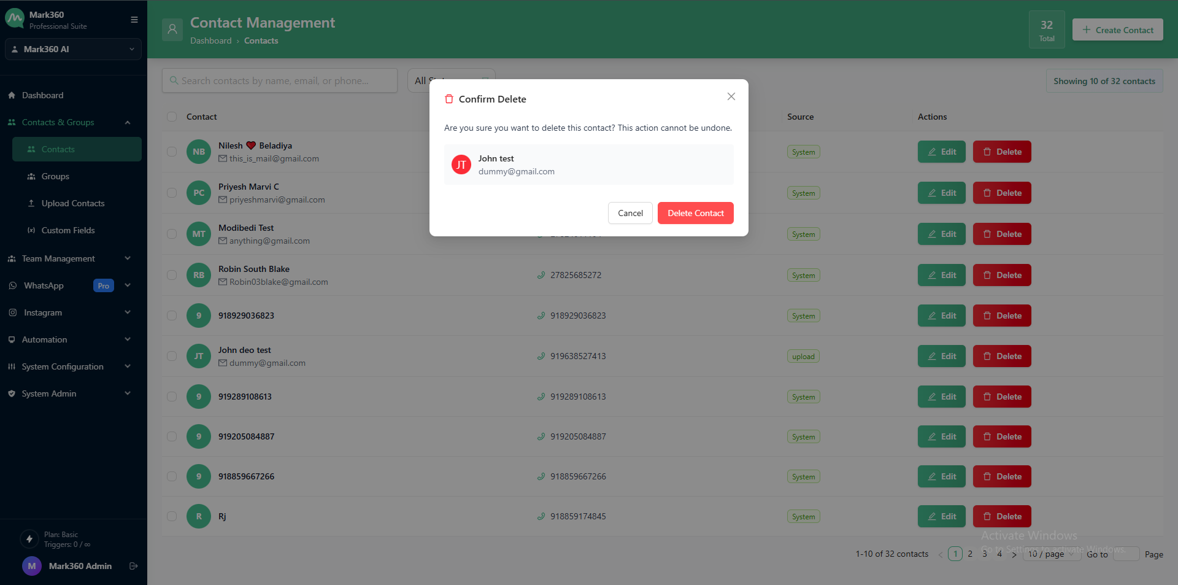Click the JT avatar in delete dialog
Image resolution: width=1178 pixels, height=585 pixels.
click(x=461, y=165)
